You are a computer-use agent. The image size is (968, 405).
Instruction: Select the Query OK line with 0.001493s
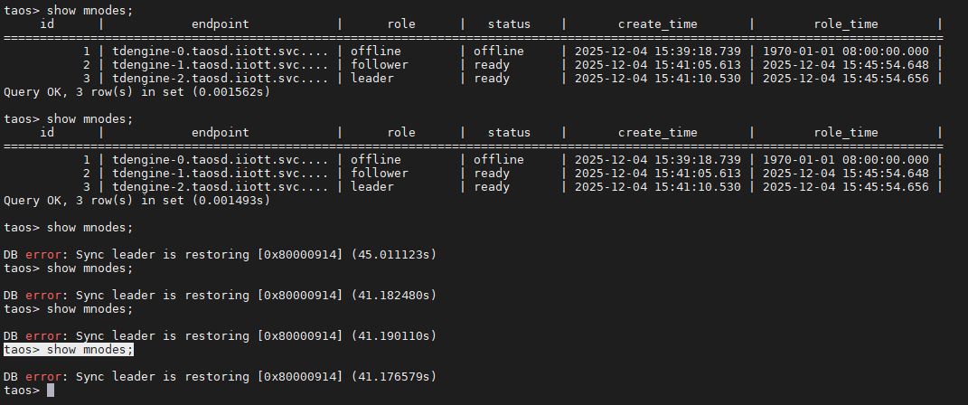click(136, 200)
